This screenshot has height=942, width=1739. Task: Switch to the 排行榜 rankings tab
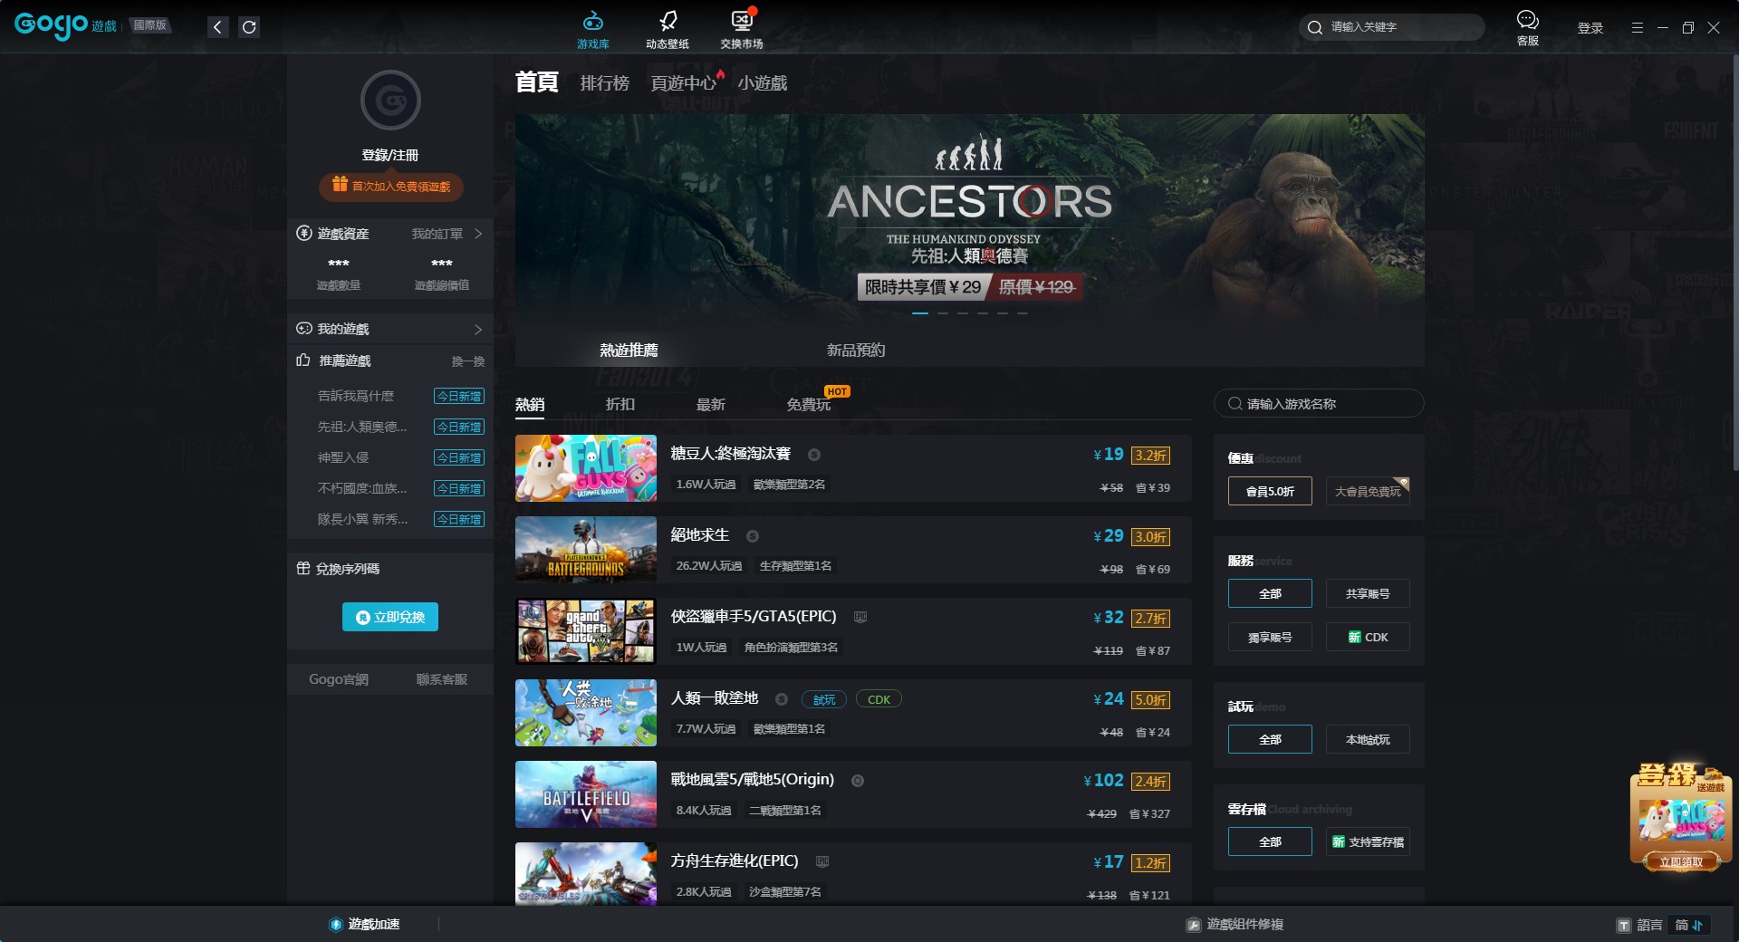604,83
